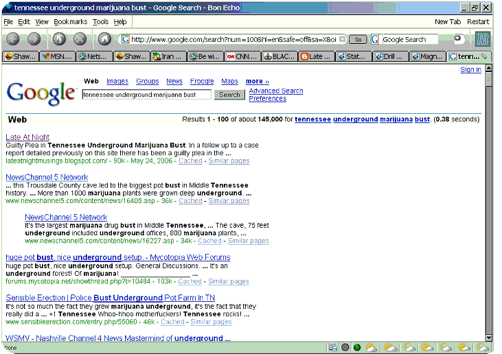Open the News search link

click(174, 81)
